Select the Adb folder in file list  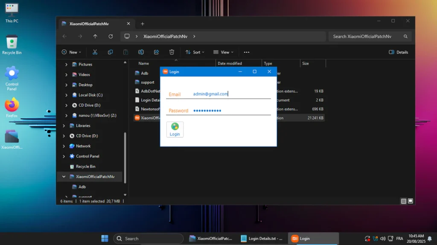[x=144, y=73]
